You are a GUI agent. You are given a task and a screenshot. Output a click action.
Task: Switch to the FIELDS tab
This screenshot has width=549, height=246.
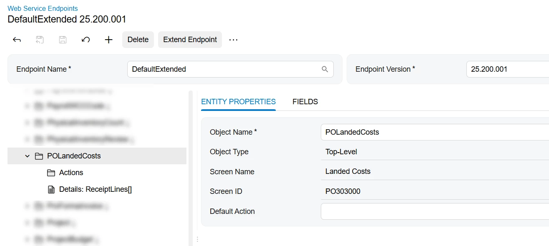305,102
